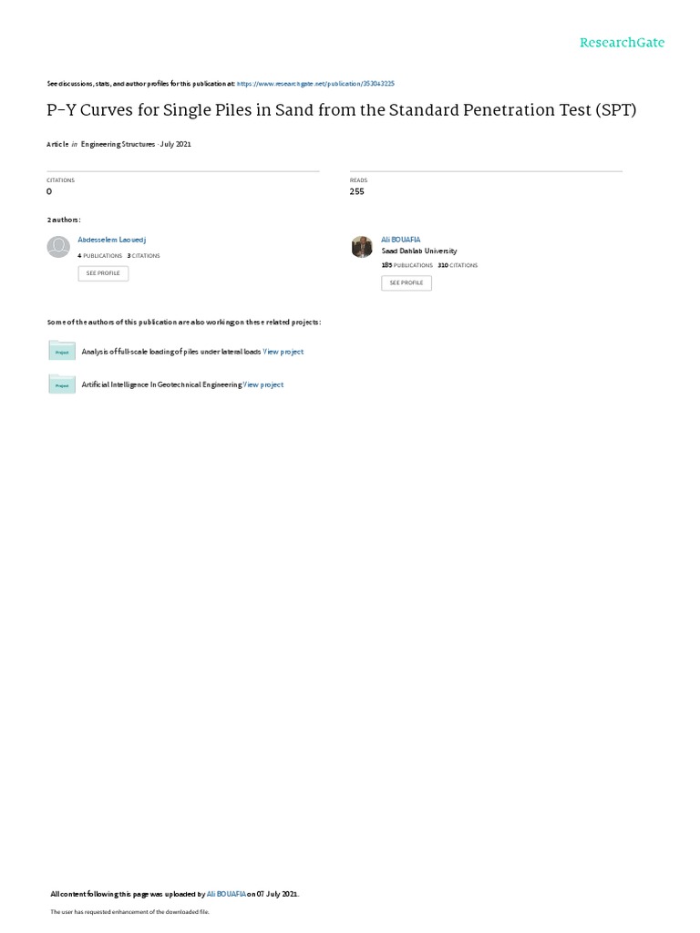Click Ali BOUAFIA's profile photo
The height and width of the screenshot is (933, 700).
(362, 246)
